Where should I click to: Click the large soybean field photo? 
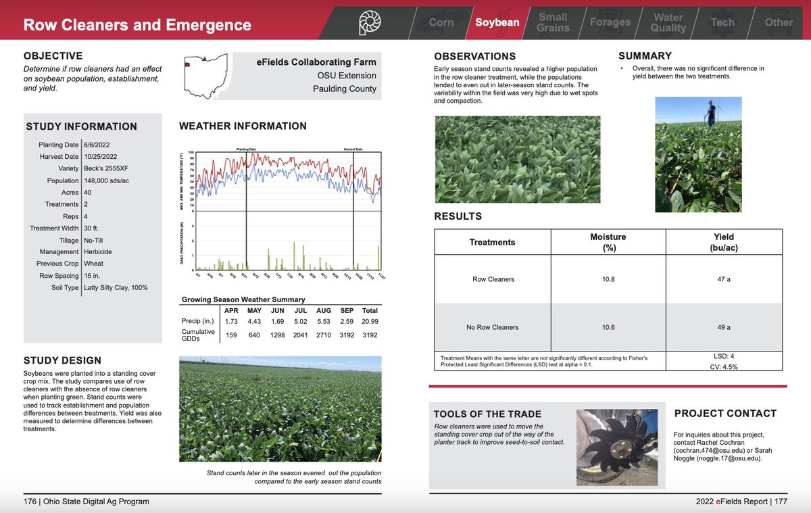pos(280,410)
